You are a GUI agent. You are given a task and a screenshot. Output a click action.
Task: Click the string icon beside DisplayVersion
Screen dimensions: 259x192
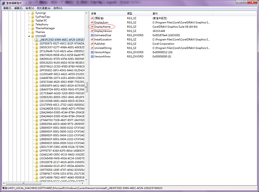pos(92,31)
